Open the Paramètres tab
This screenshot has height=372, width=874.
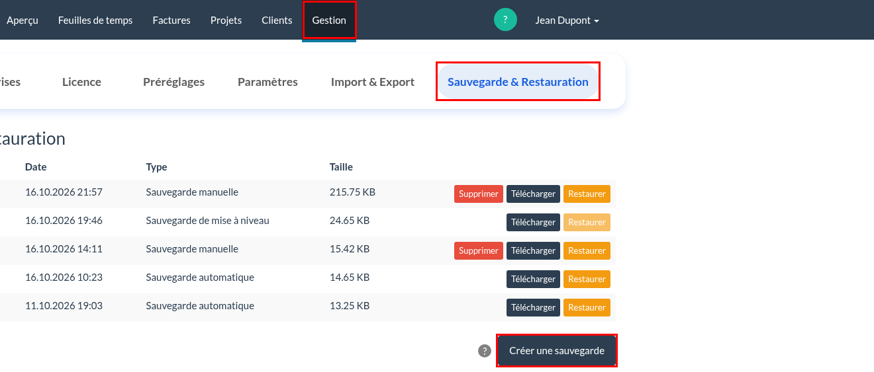pyautogui.click(x=267, y=82)
